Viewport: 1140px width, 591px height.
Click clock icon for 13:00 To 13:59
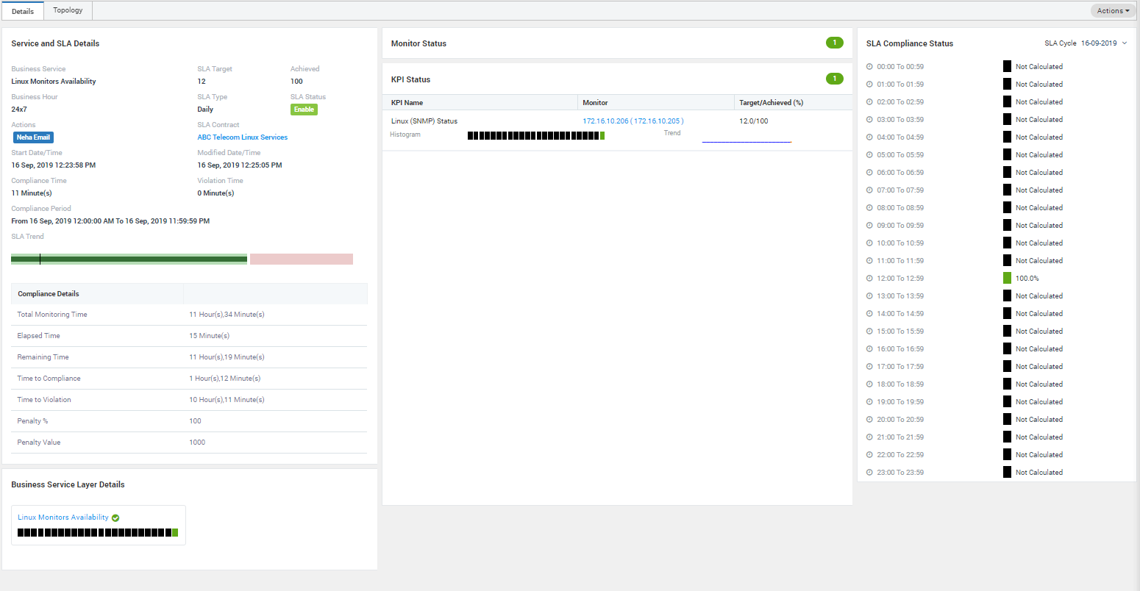tap(869, 296)
